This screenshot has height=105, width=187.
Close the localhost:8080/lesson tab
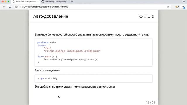pos(38,1)
